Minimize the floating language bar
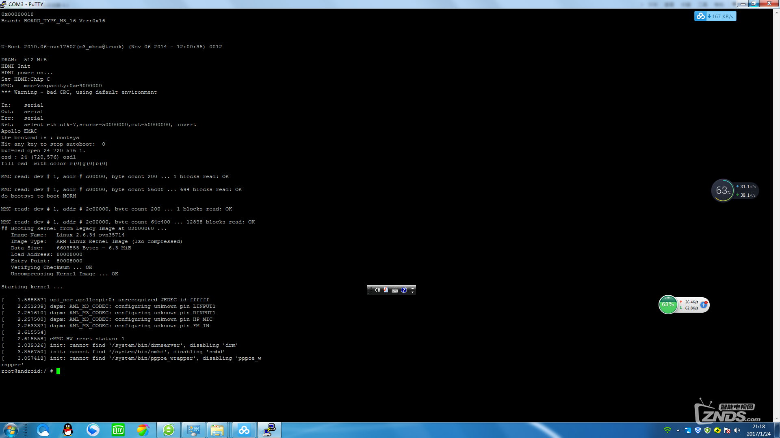780x438 pixels. 412,288
